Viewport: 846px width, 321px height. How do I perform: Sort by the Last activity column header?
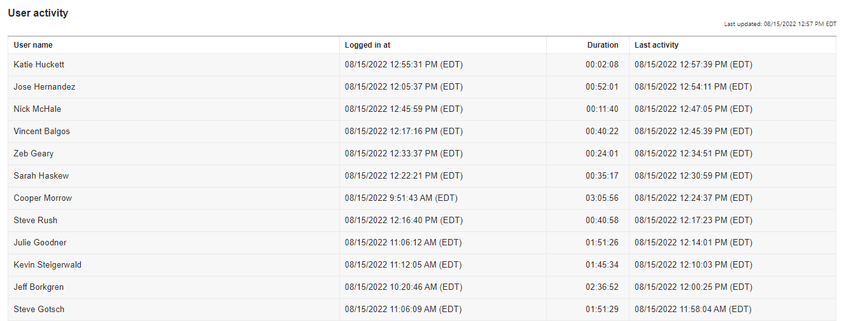tap(656, 45)
